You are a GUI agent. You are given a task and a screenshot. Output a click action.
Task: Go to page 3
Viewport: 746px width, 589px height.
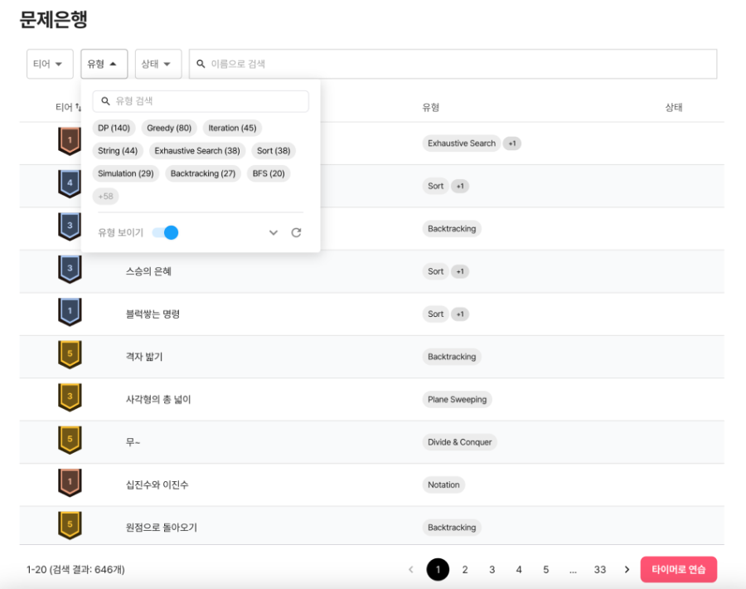(x=492, y=569)
